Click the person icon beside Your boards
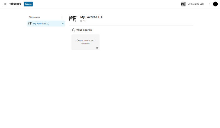This screenshot has height=128, width=220. pos(73,30)
